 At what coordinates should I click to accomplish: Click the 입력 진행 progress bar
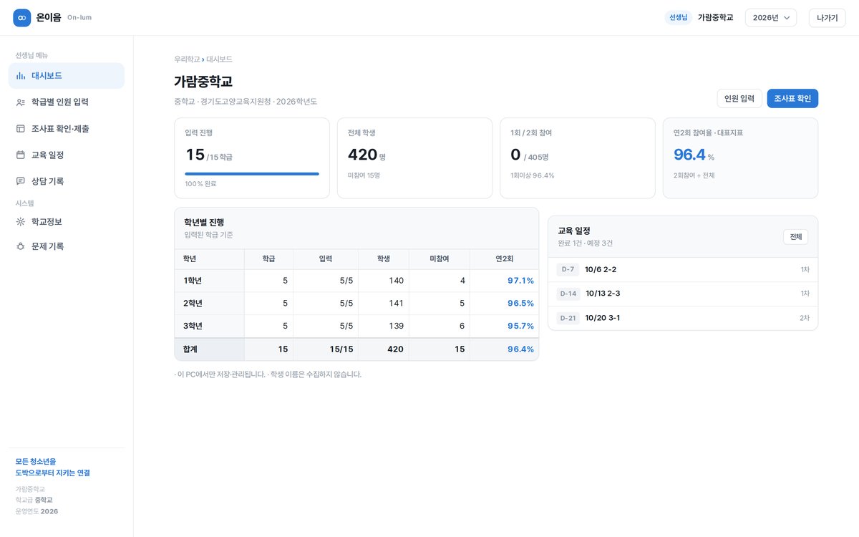pos(252,173)
